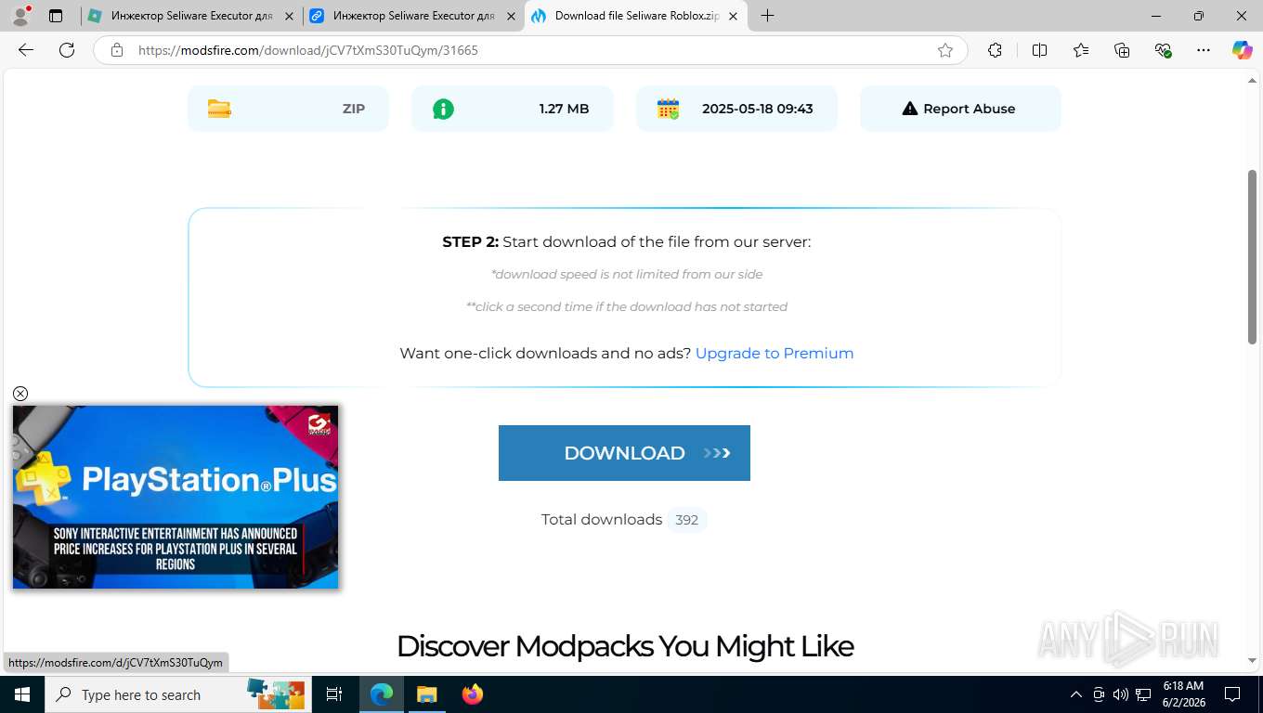Click the 2025-05-18 09:43 date badge

click(x=736, y=109)
